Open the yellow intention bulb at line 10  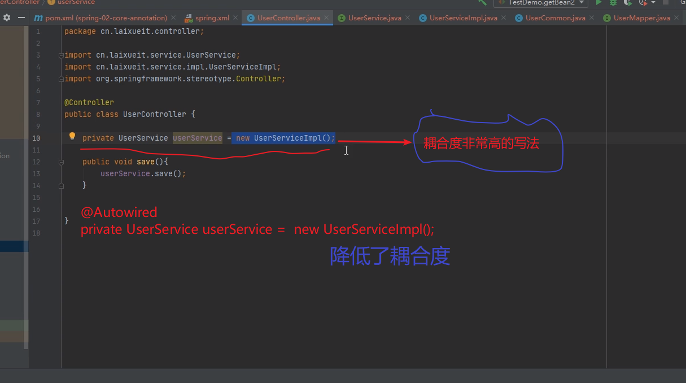click(x=72, y=136)
